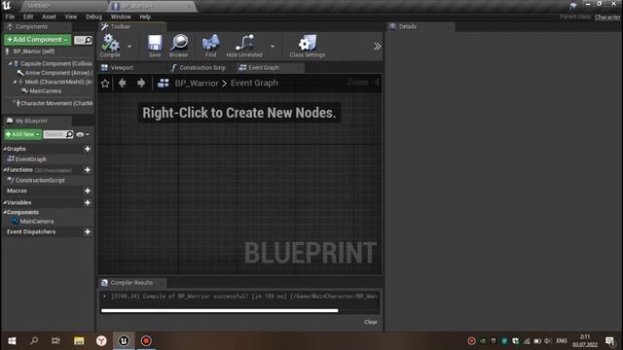
Task: Select the Compiler Results tab
Action: [131, 283]
